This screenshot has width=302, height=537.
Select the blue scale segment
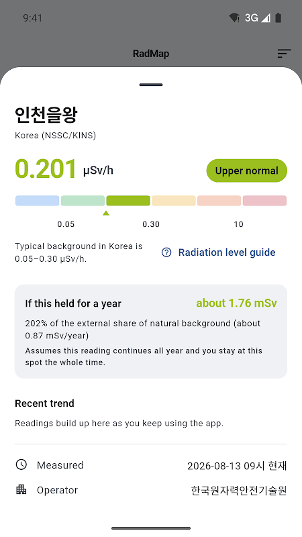pos(38,201)
